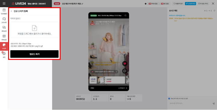Go back from 신규 스티커 등록 panel
The height and width of the screenshot is (110, 217).
pos(11,11)
